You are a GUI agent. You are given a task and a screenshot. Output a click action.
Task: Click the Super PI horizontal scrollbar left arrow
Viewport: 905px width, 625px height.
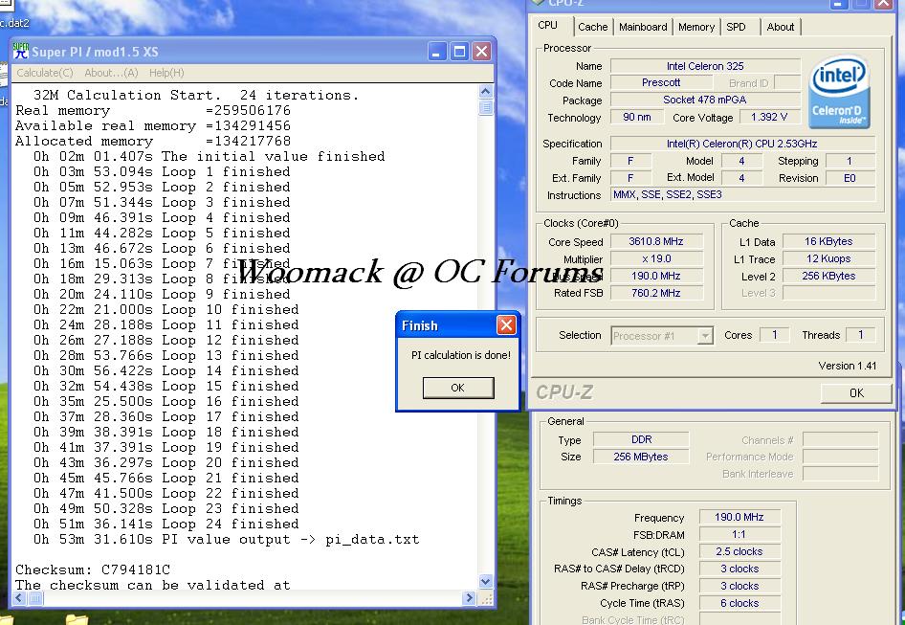click(19, 598)
